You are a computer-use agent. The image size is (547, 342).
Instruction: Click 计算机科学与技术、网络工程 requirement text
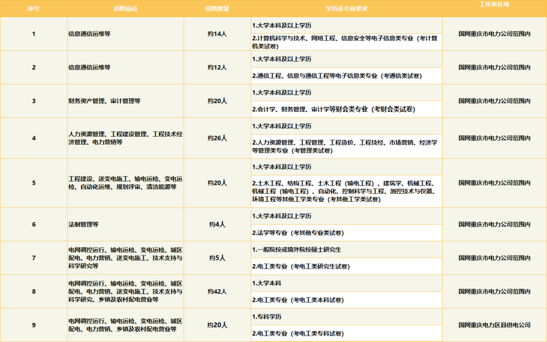click(345, 42)
